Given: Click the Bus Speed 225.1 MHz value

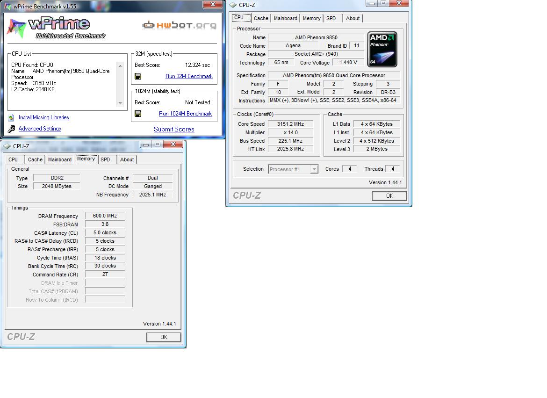Looking at the screenshot, I should point(290,141).
